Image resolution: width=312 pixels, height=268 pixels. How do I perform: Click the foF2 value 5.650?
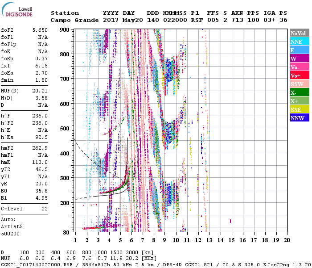pos(40,29)
